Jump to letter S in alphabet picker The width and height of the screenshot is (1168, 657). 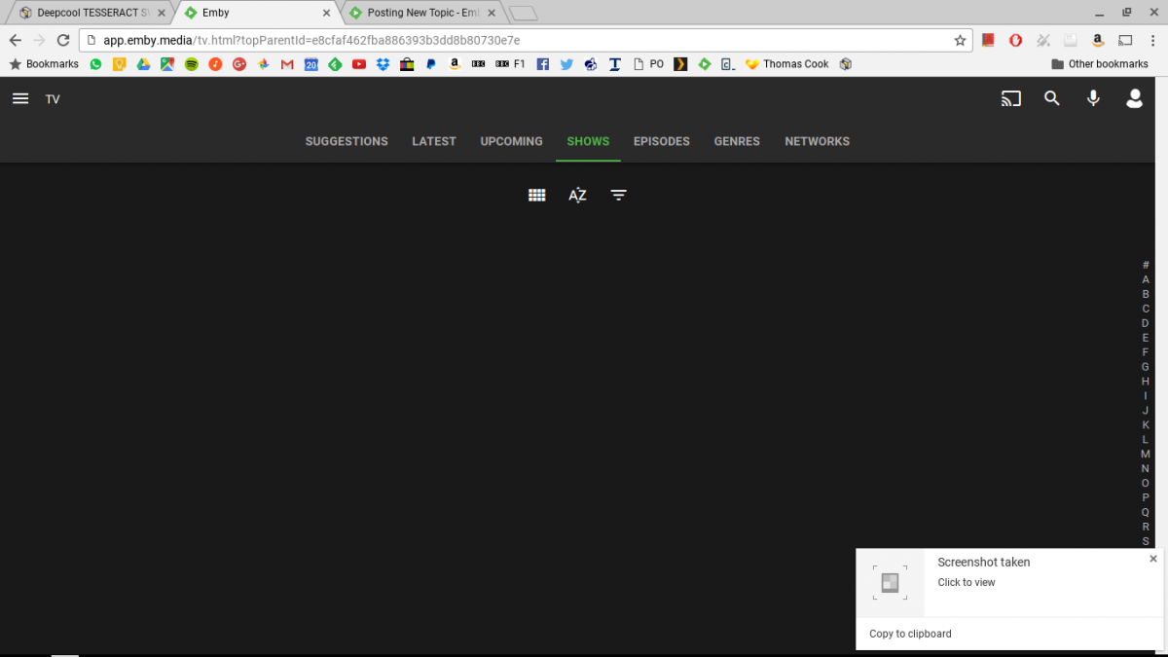coord(1146,541)
